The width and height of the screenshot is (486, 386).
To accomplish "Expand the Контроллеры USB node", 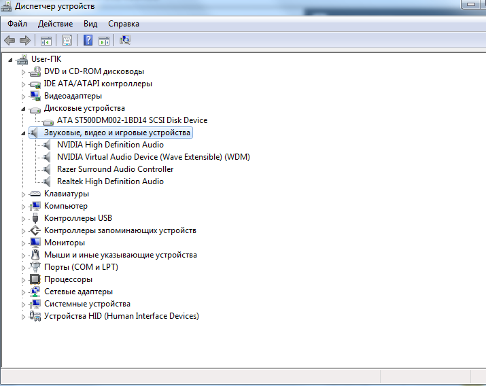I will coord(23,219).
